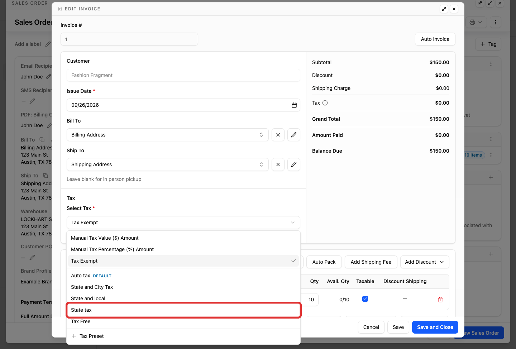Open the Issue Date calendar picker icon
Screen dimensions: 516x349
coord(294,105)
